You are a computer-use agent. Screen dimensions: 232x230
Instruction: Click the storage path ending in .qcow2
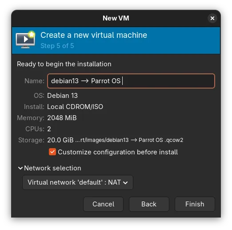[x=129, y=140]
